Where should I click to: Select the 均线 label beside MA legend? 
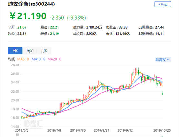point(11,59)
